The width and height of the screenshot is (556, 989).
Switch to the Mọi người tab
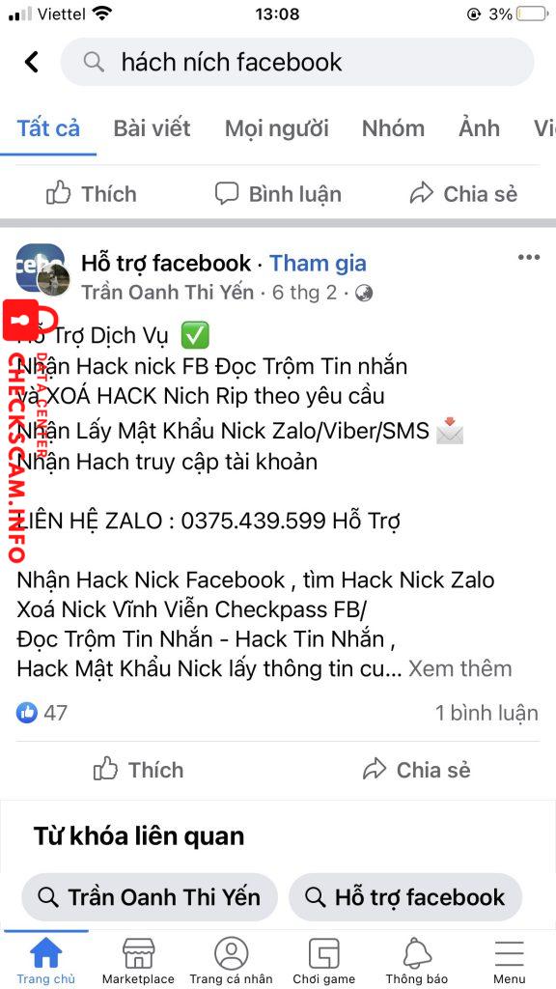pyautogui.click(x=277, y=128)
